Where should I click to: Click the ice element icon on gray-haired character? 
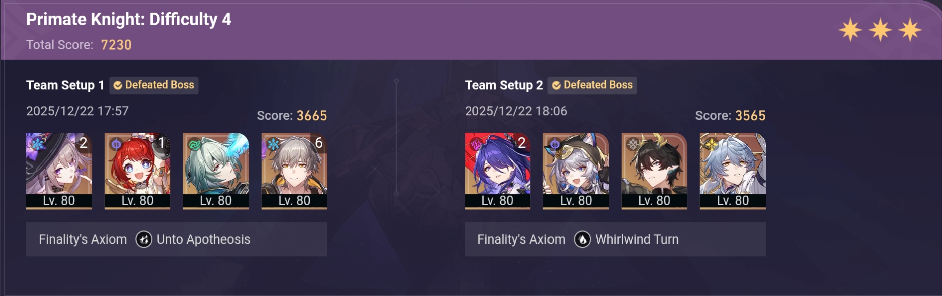point(273,145)
